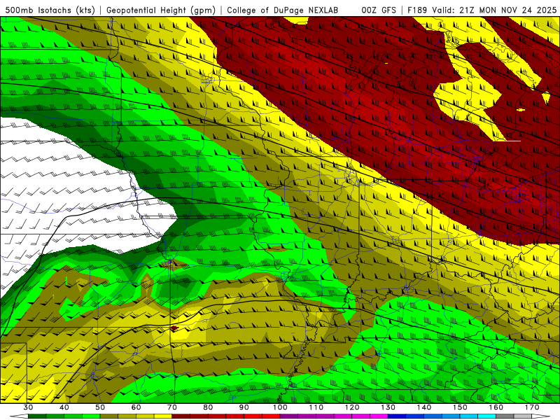
Task: Click the '90' colorbar scale label
Action: [x=244, y=407]
